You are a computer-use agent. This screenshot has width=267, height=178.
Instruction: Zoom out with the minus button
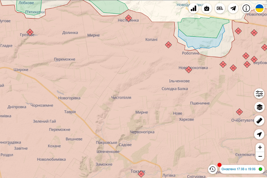(260, 156)
